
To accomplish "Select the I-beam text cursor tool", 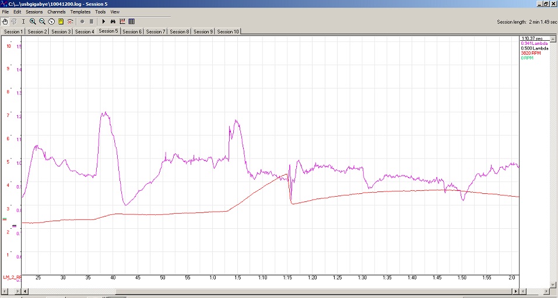I will [x=23, y=22].
